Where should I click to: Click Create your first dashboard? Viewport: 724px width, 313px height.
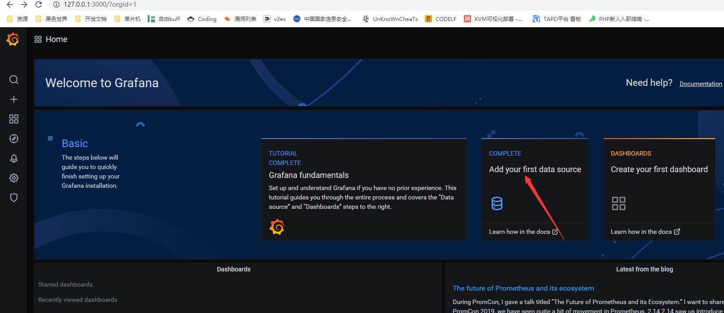point(659,169)
